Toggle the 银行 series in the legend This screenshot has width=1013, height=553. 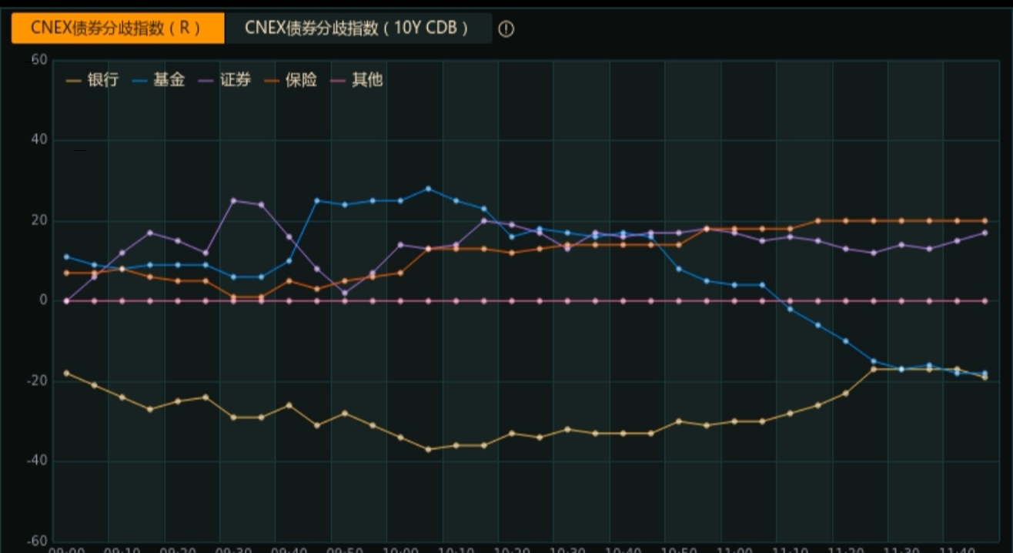tap(103, 79)
